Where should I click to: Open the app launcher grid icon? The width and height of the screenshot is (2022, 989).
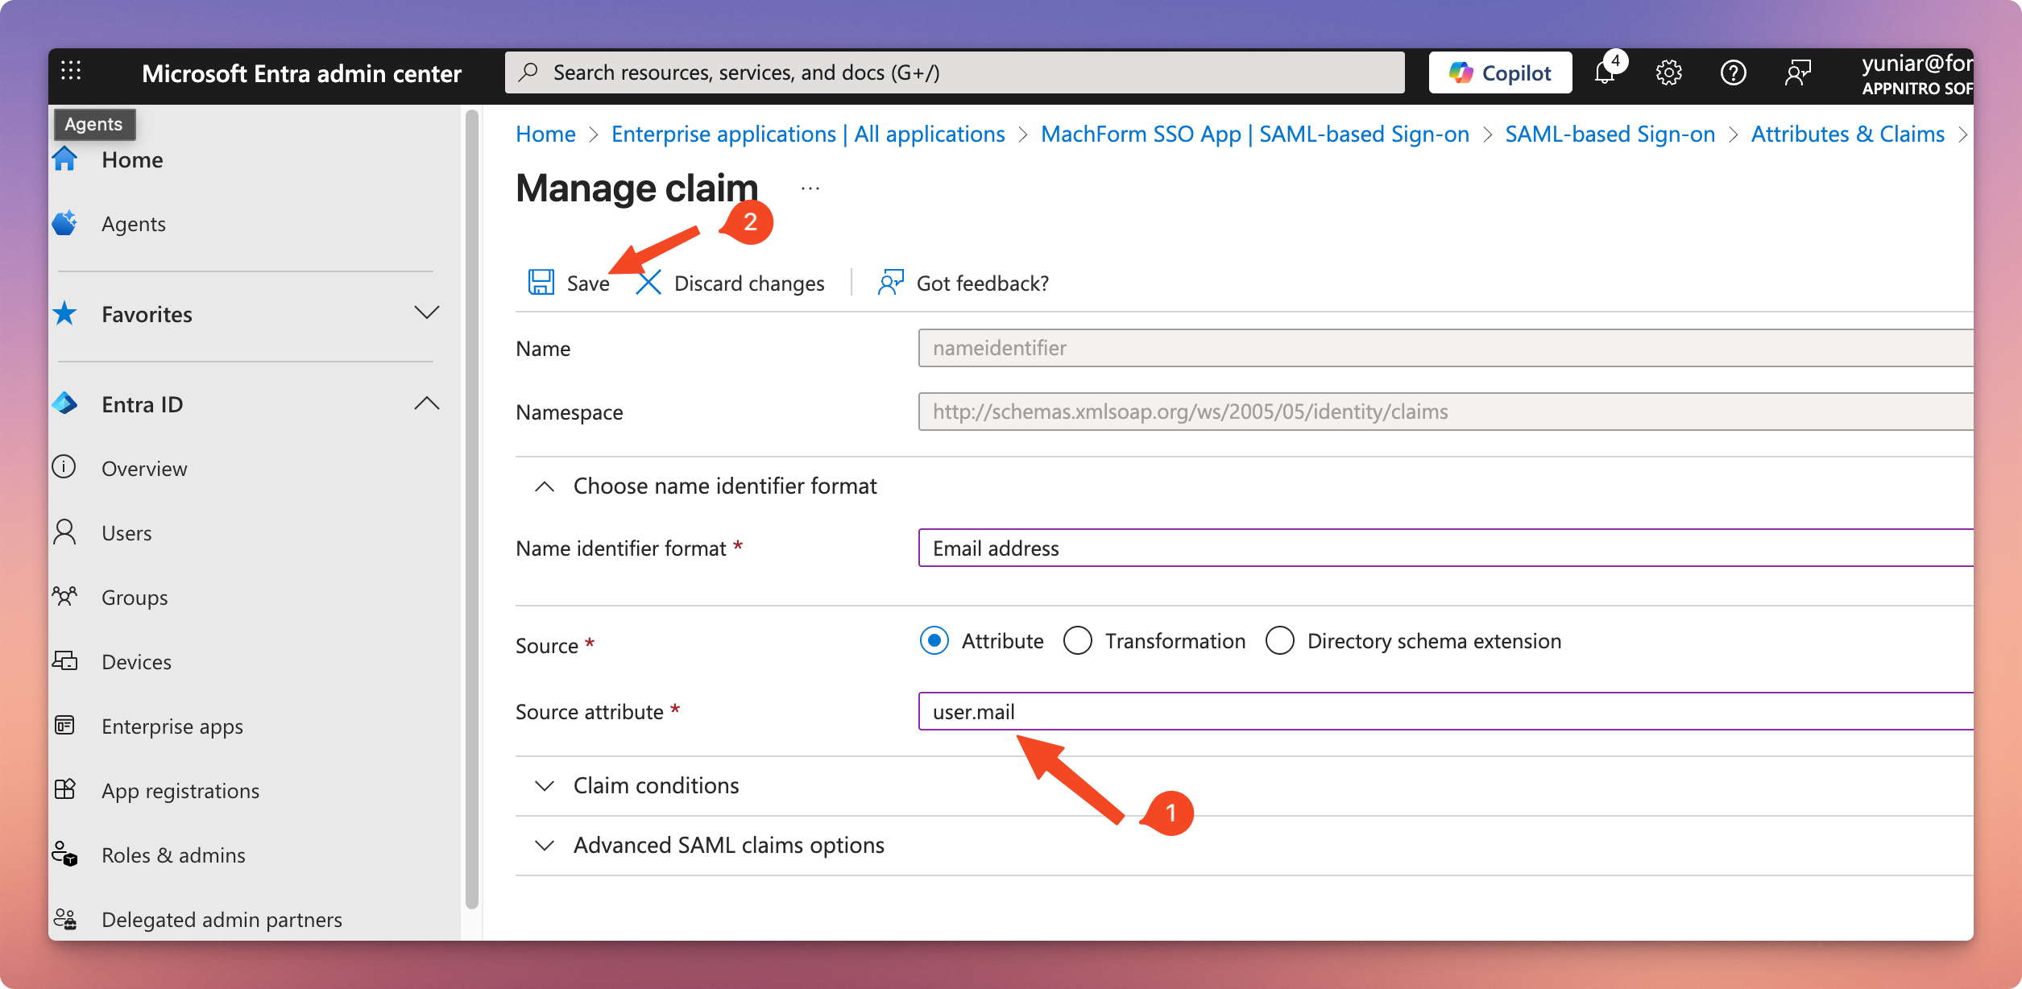[x=71, y=72]
